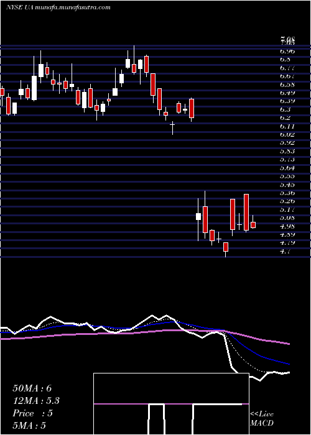Click the 4.79 price axis label

click(287, 243)
